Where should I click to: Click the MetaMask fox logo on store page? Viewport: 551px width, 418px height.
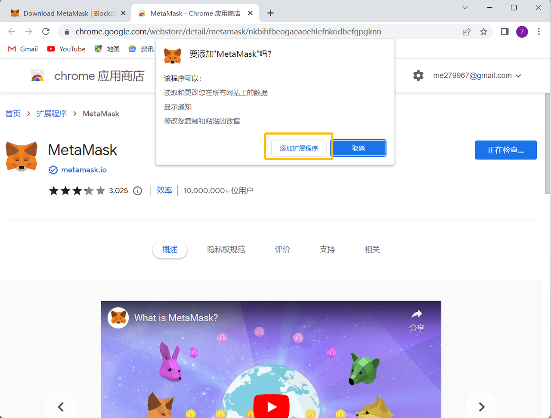21,157
